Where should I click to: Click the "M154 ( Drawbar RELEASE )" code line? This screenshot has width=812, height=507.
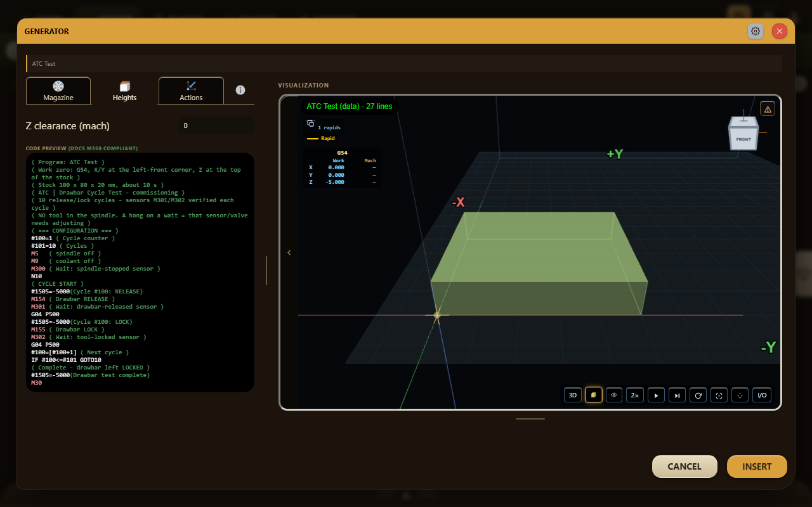pos(73,299)
